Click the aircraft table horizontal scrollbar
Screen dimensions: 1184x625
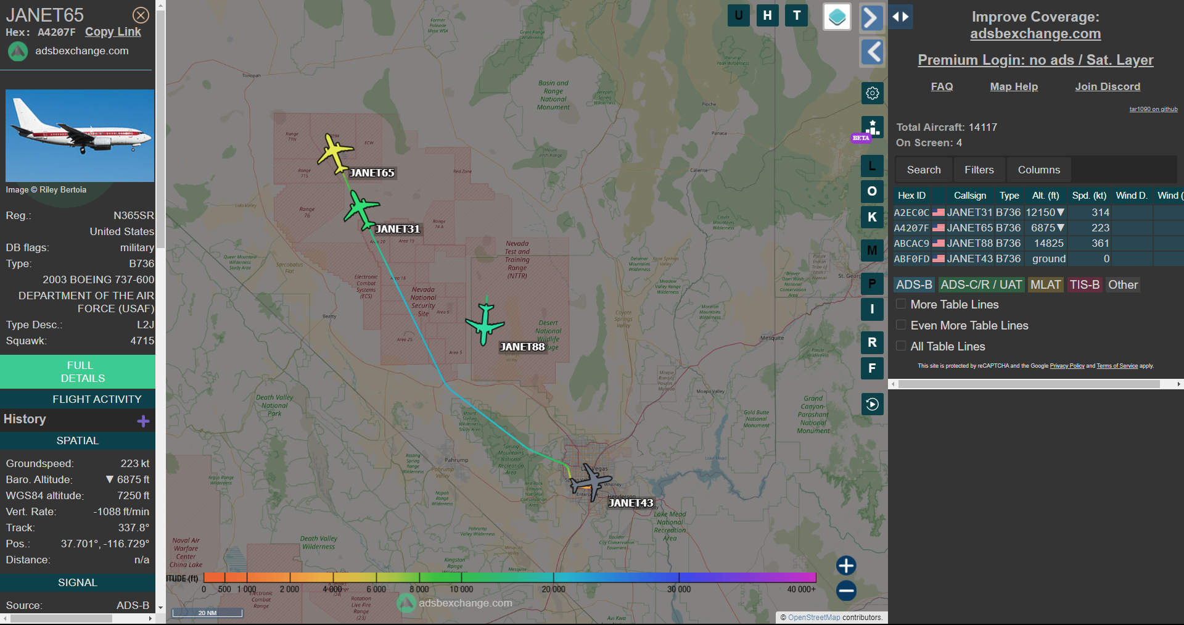(1029, 384)
